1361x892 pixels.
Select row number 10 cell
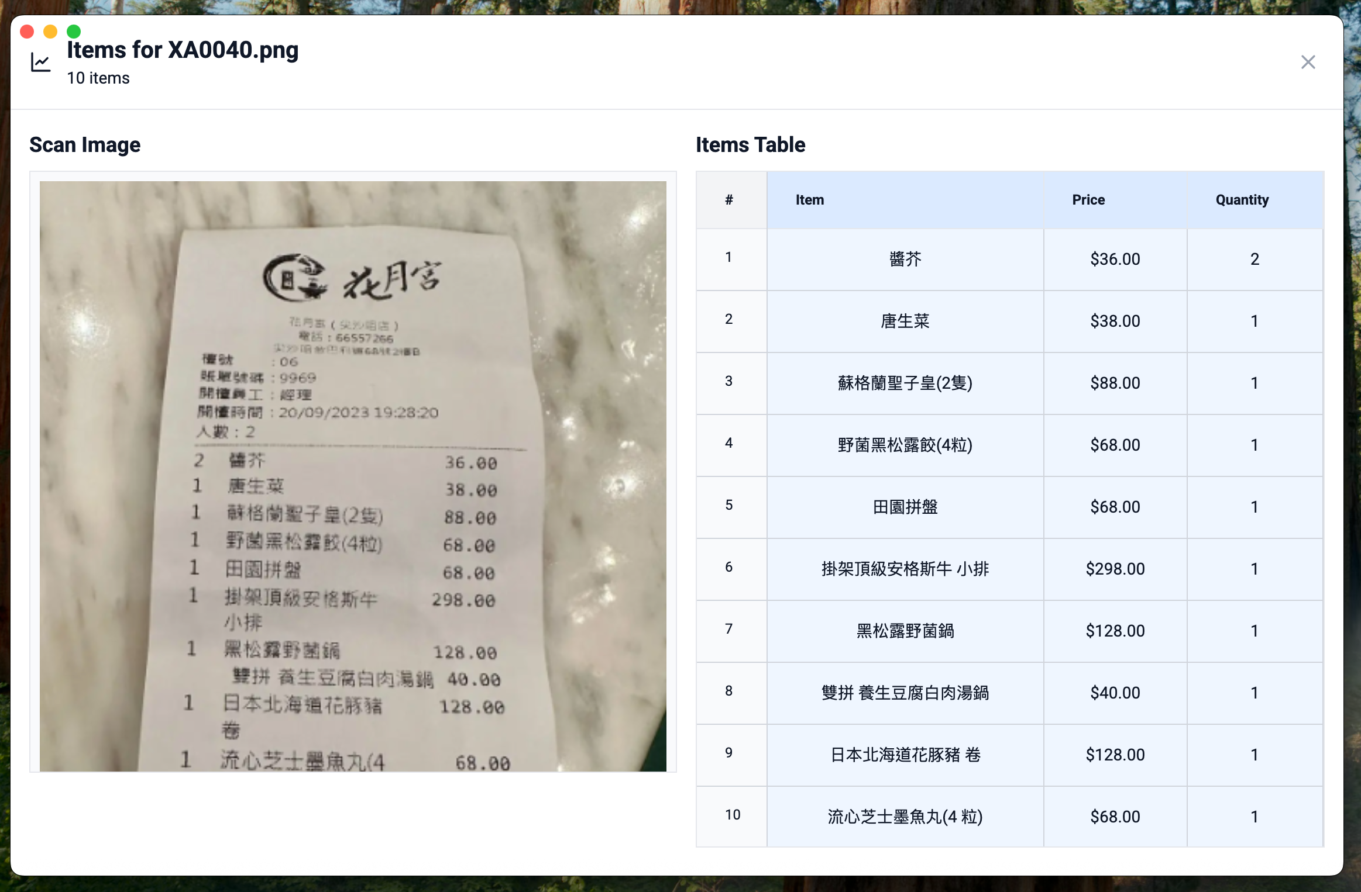coord(732,815)
